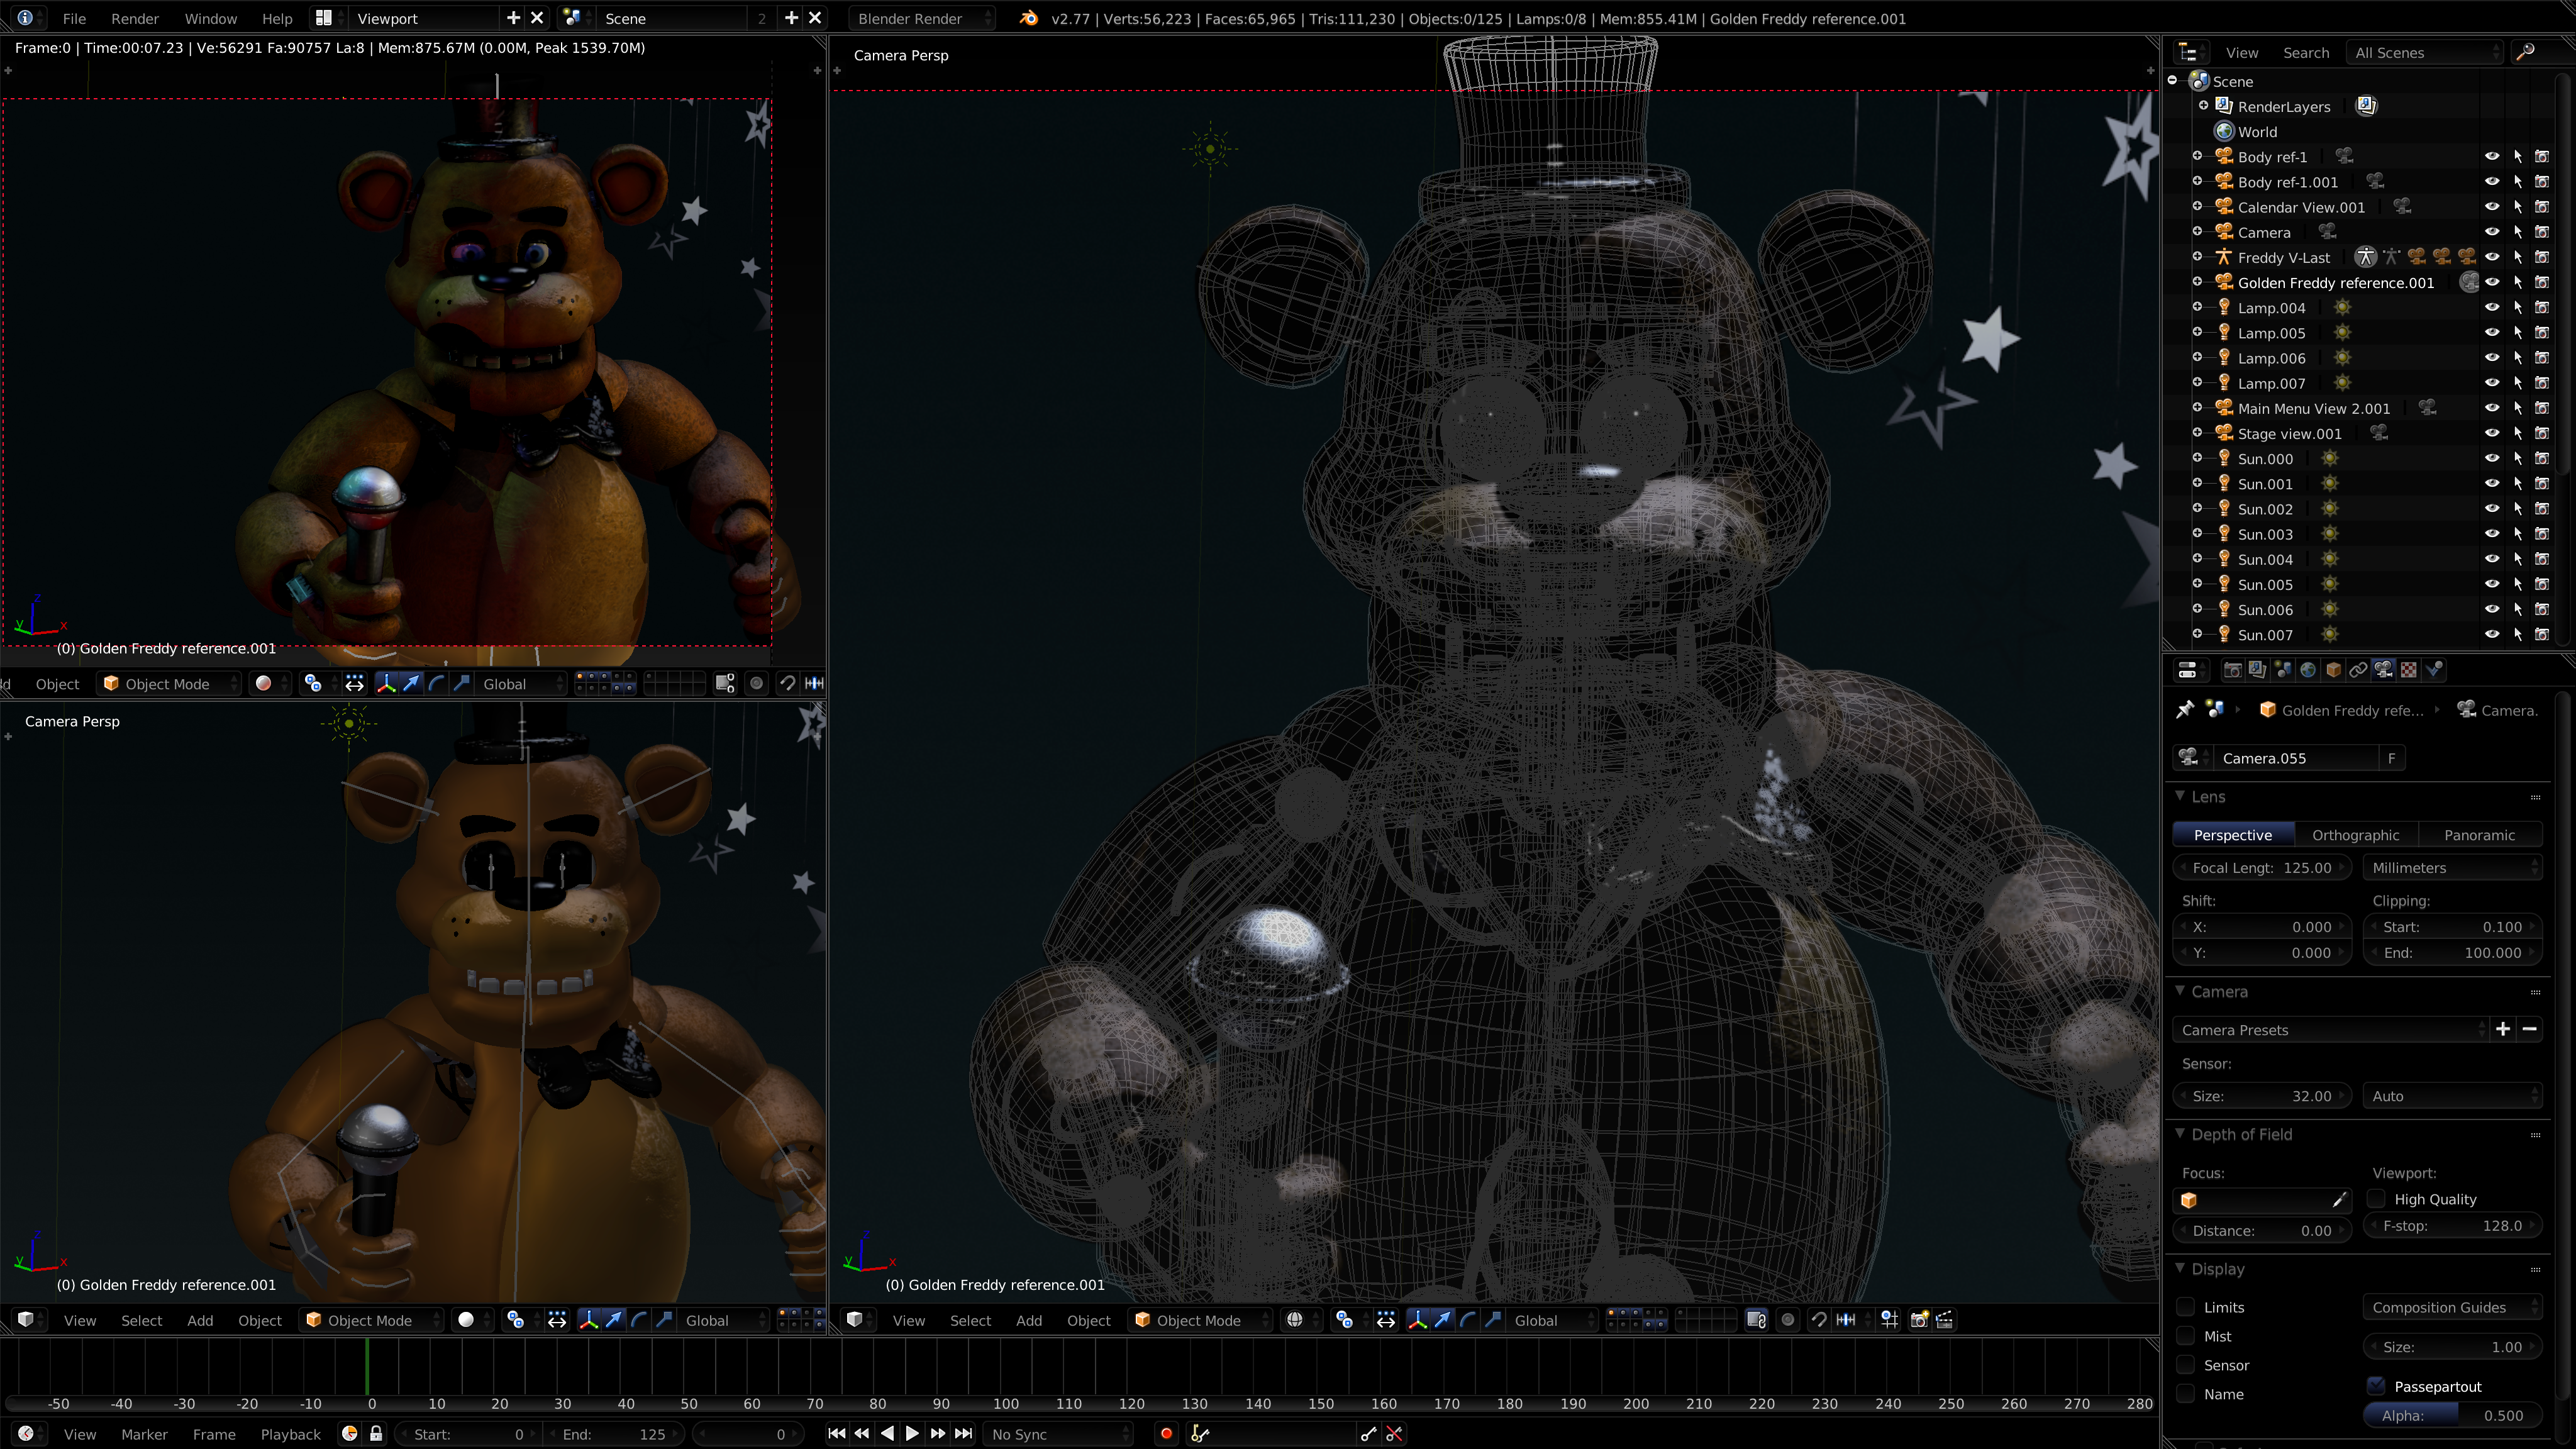
Task: Click the lock camera to layers icon
Action: click(1756, 1320)
